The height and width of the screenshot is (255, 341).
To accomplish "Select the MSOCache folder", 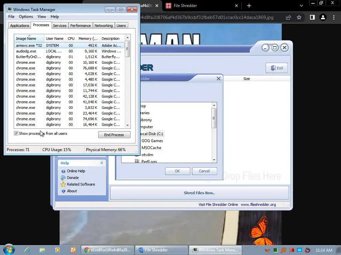I will [x=152, y=148].
